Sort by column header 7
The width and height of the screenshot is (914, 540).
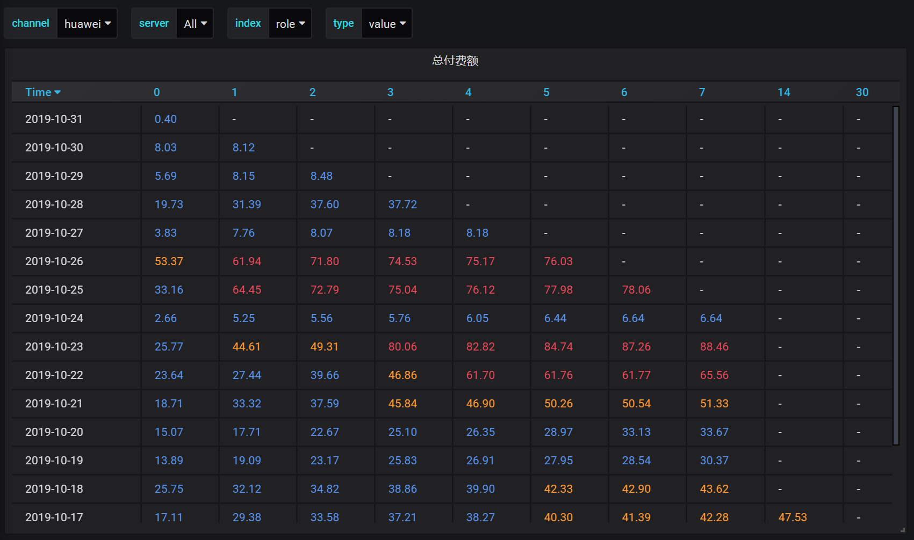click(702, 92)
